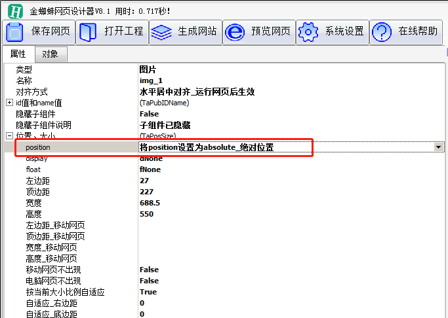Click the Online Help (在线帮助) question mark icon
The width and height of the screenshot is (448, 318).
(x=382, y=31)
